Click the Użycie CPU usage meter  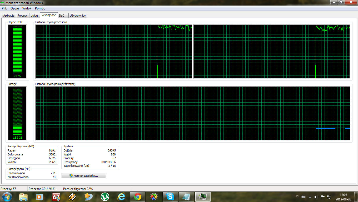coord(17,51)
